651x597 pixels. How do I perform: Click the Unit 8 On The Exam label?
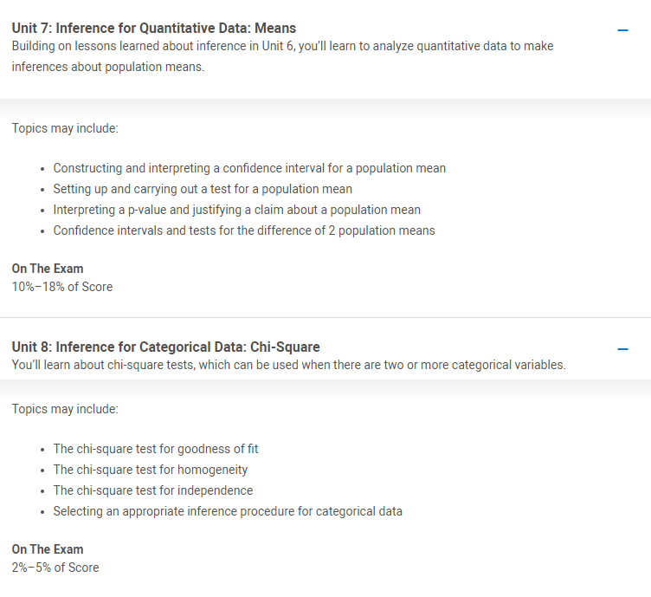point(48,549)
